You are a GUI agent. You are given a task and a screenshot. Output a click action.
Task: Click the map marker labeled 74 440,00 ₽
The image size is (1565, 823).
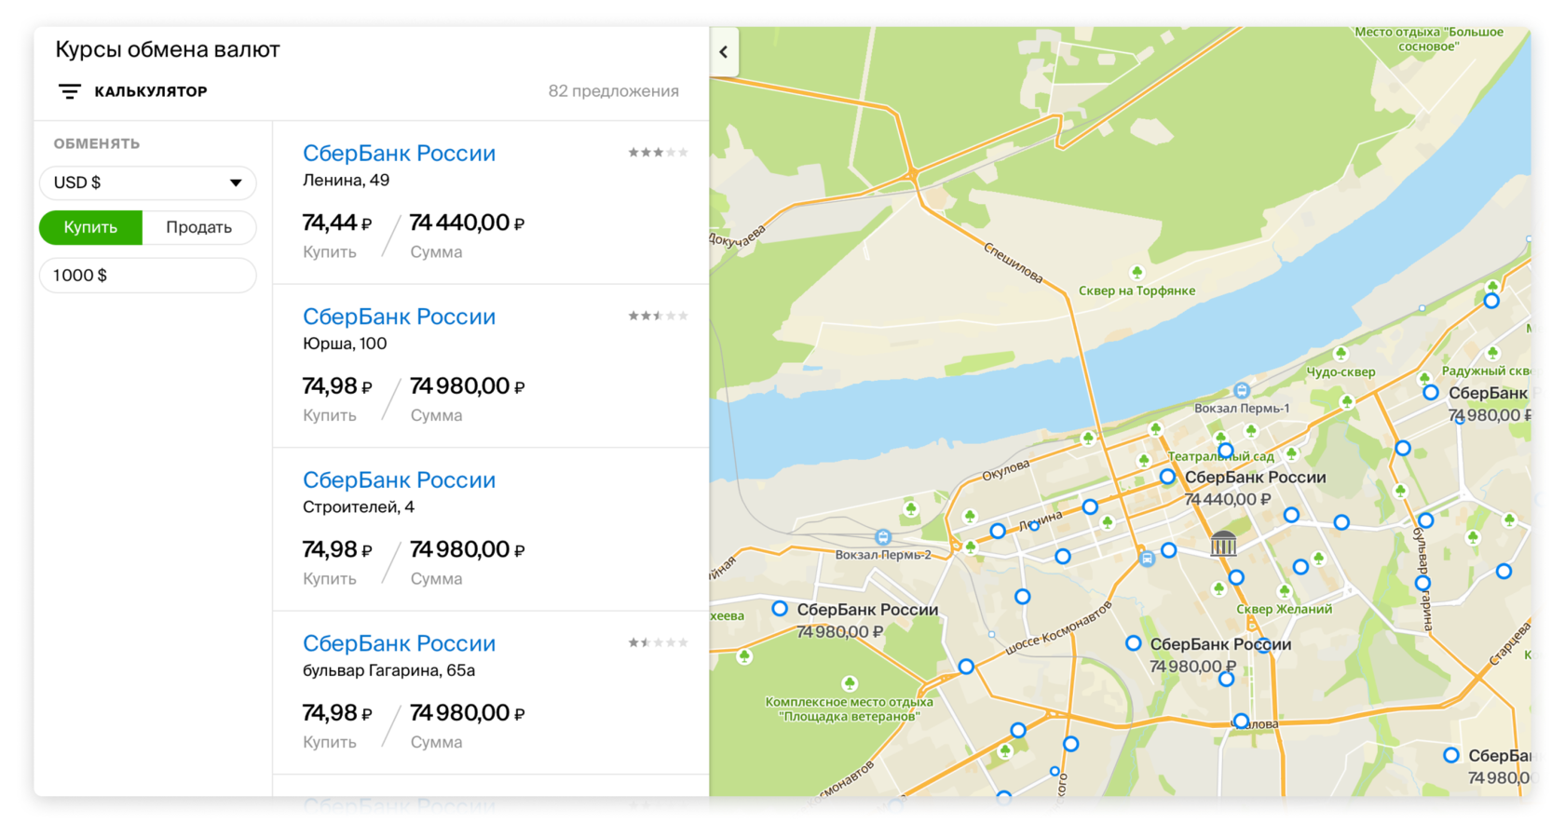pyautogui.click(x=1167, y=477)
